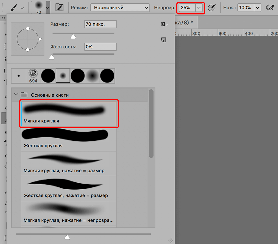Click the brush list vertical scrollbar
The image size is (278, 244).
[x=151, y=124]
